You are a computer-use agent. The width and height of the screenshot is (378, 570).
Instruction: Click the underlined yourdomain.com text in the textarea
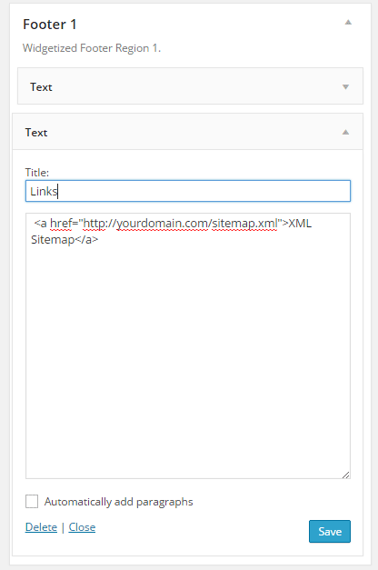[x=162, y=224]
